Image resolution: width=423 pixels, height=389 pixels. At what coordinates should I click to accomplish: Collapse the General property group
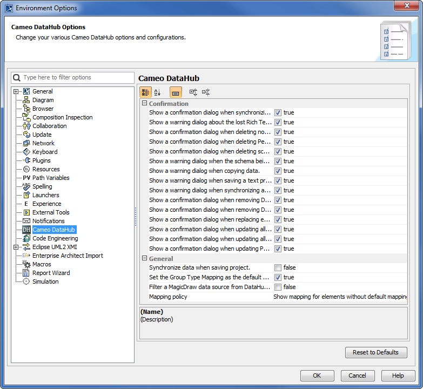click(x=144, y=258)
